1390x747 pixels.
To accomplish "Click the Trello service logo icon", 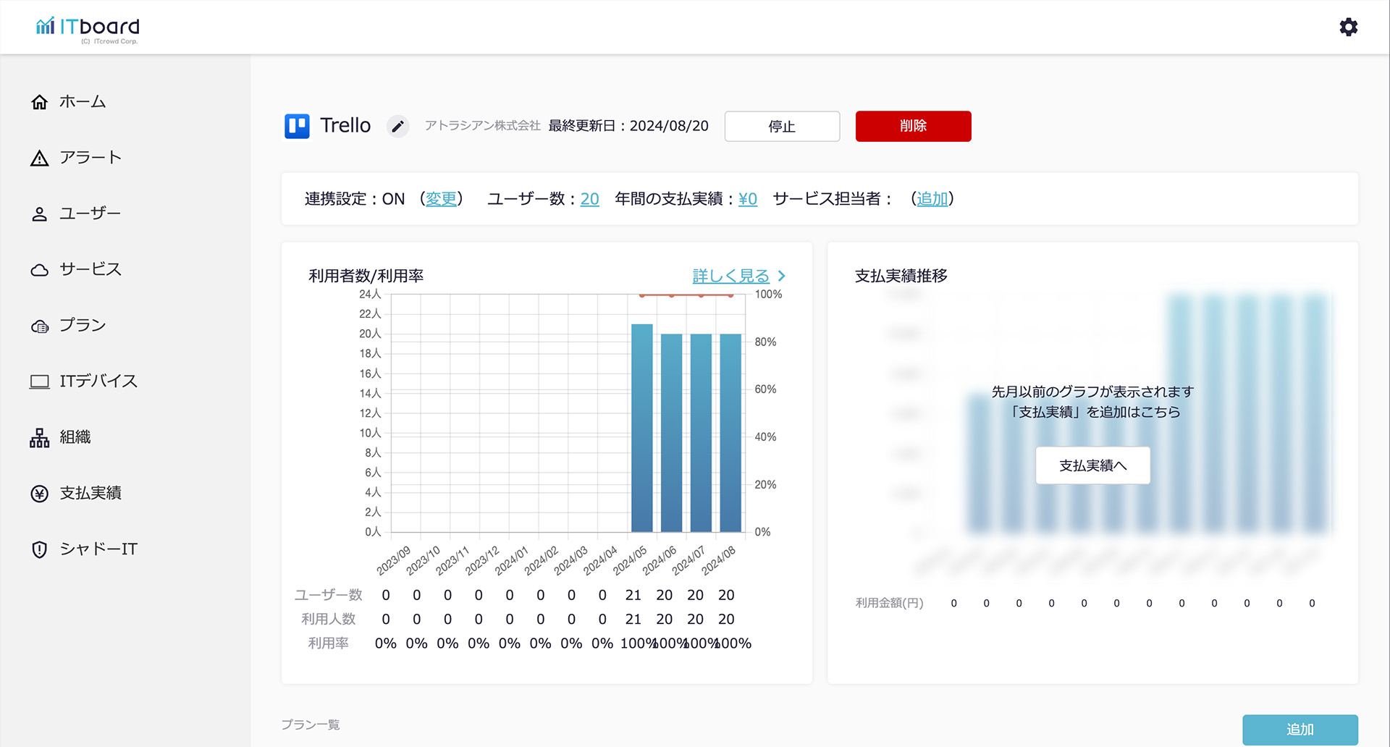I will (297, 126).
